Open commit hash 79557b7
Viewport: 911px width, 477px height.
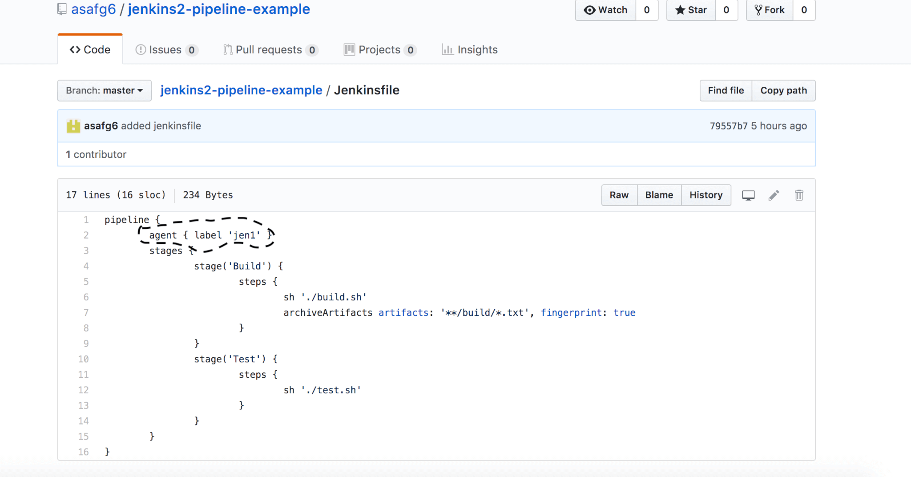[729, 126]
